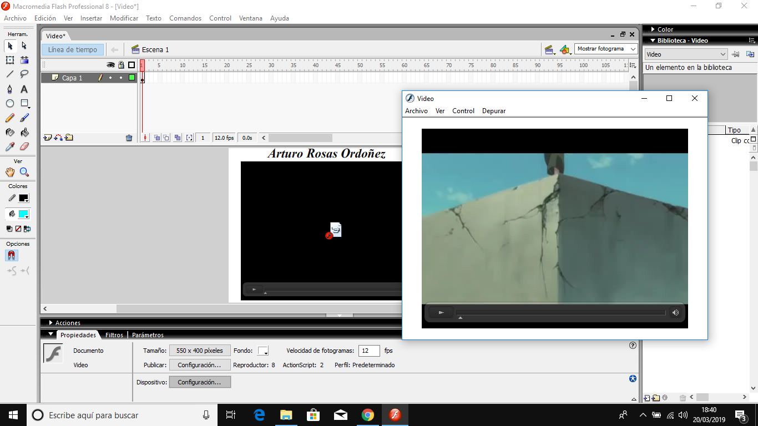Screen dimensions: 758x426
Task: Select the Eraser tool
Action: (x=24, y=146)
